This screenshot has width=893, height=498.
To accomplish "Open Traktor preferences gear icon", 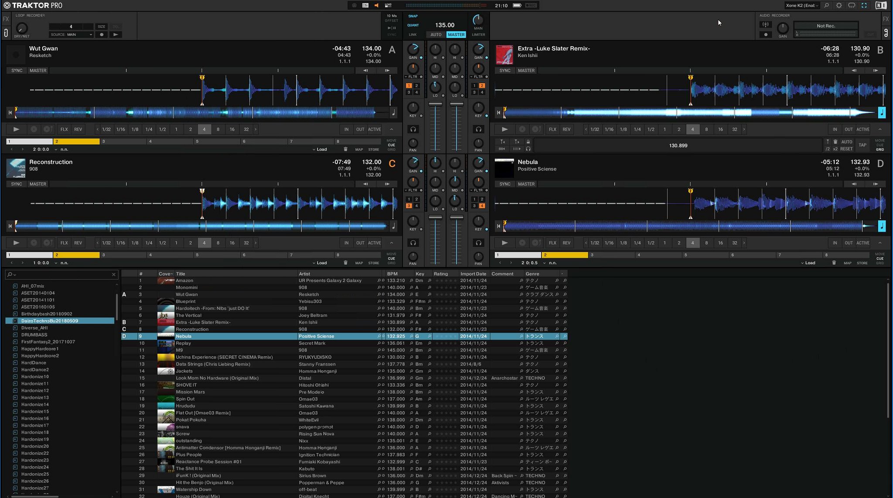I will point(839,5).
